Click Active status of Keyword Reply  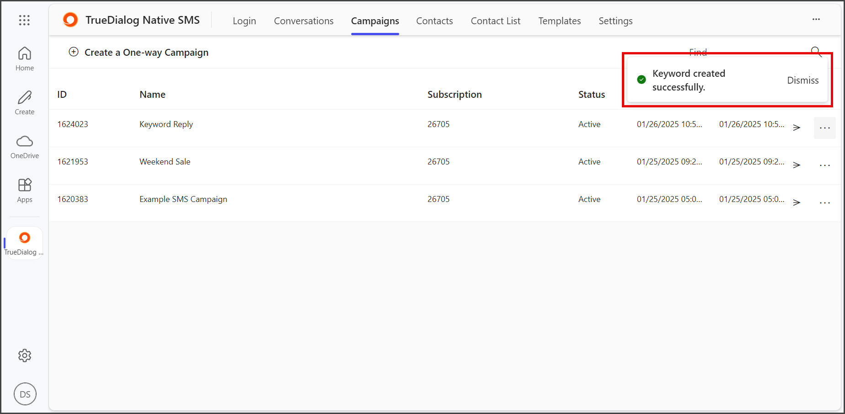tap(589, 124)
